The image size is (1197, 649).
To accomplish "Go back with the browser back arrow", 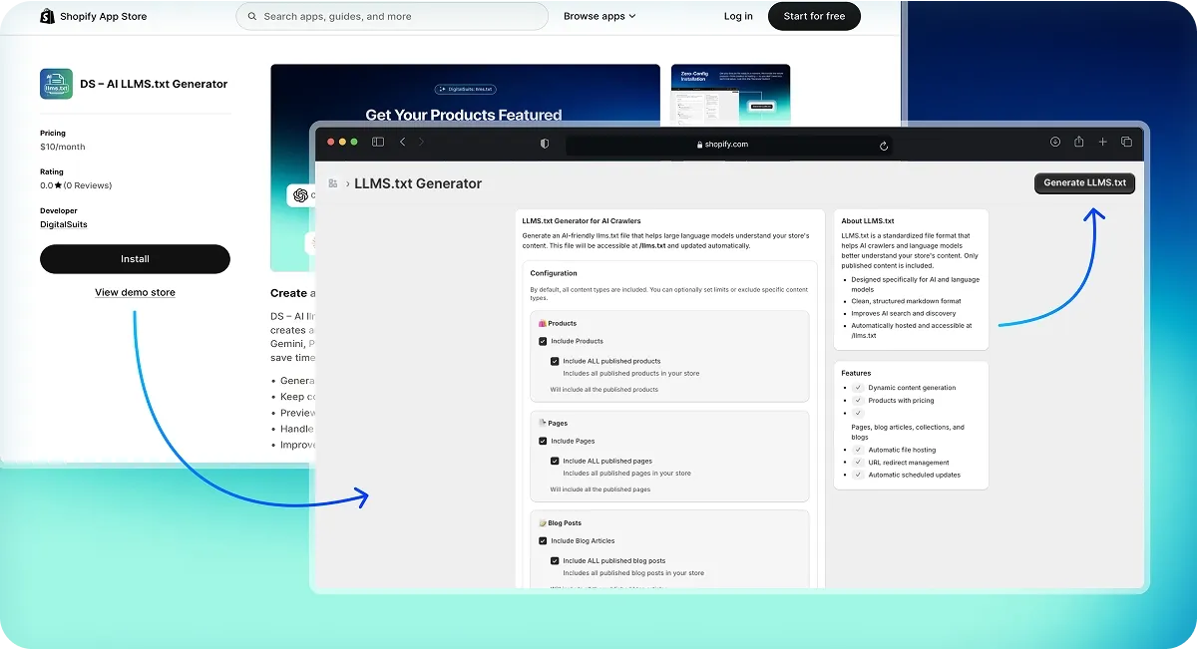I will pyautogui.click(x=403, y=143).
